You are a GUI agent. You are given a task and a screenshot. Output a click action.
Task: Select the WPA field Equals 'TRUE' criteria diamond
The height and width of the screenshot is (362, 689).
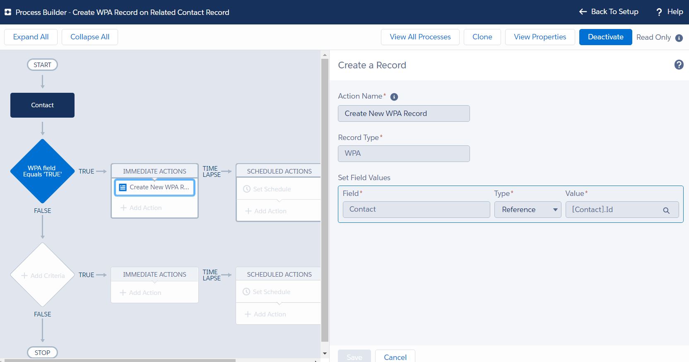42,171
